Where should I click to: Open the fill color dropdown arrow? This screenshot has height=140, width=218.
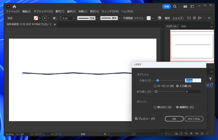click(x=40, y=18)
